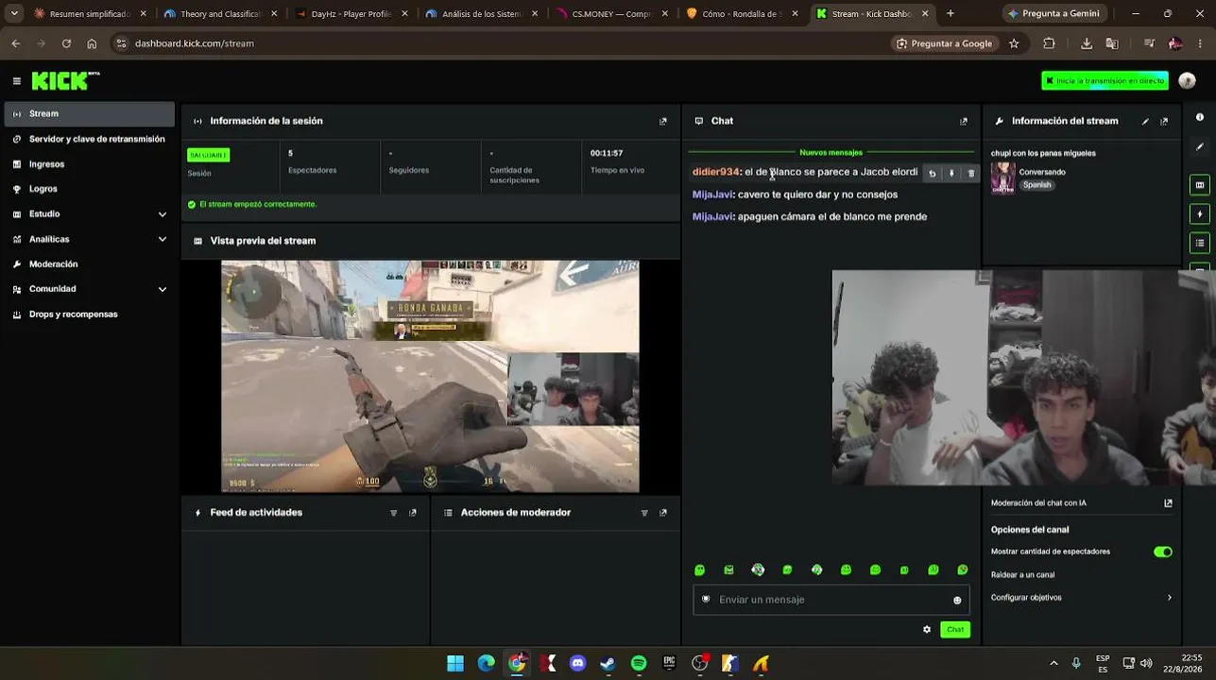Filter the Feed de actividades
The width and height of the screenshot is (1216, 680).
393,513
